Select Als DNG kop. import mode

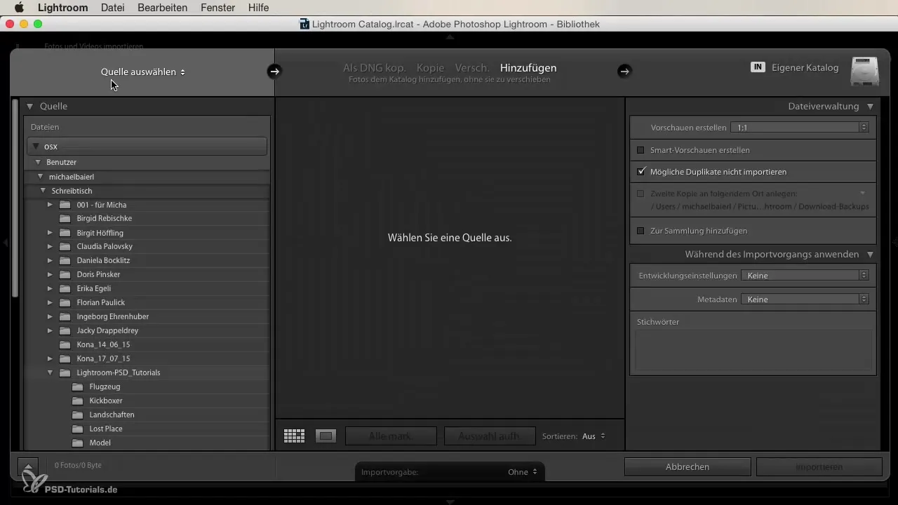click(x=375, y=68)
